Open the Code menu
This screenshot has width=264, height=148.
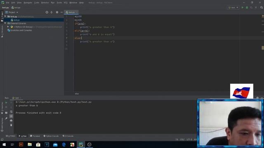tap(37, 3)
